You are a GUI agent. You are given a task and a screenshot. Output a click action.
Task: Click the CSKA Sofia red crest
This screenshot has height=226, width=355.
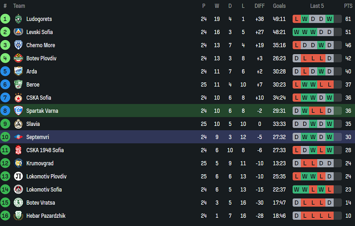coord(18,98)
